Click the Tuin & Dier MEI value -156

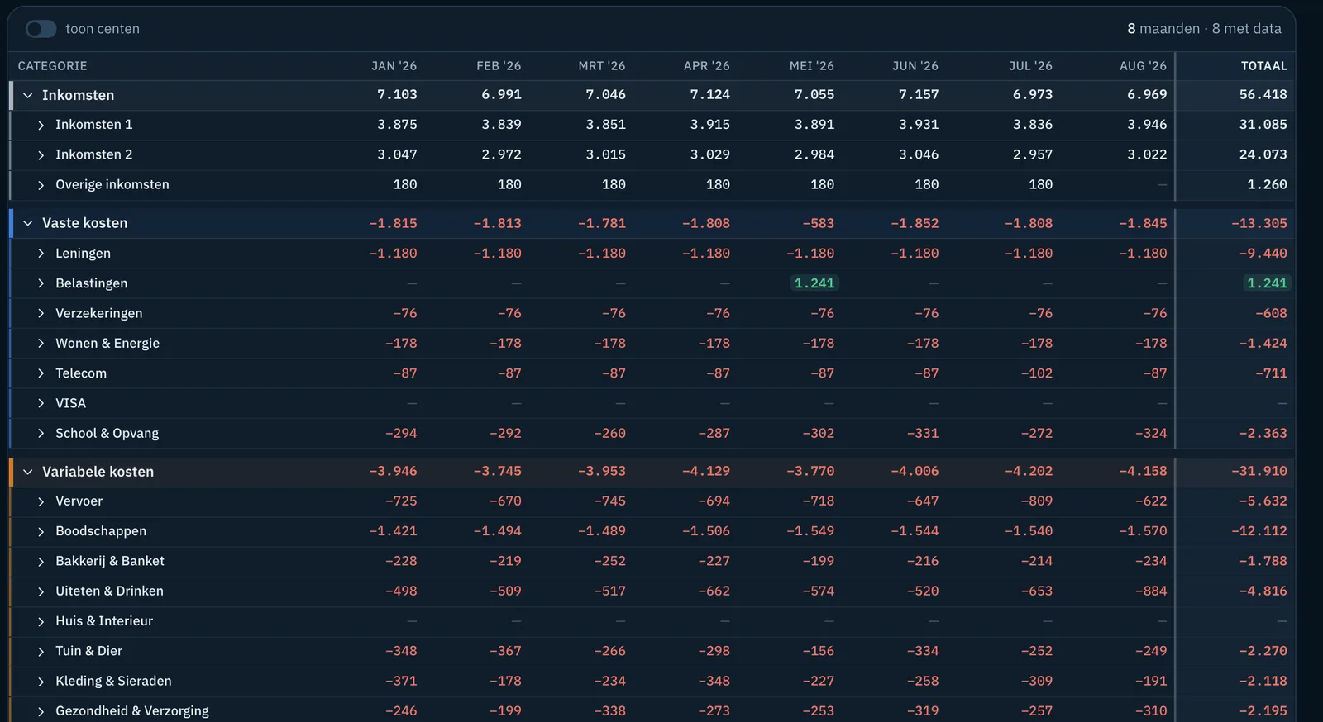(x=818, y=651)
